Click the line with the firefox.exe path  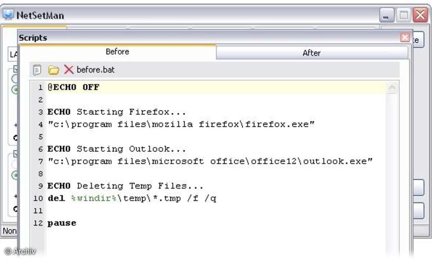coord(181,124)
